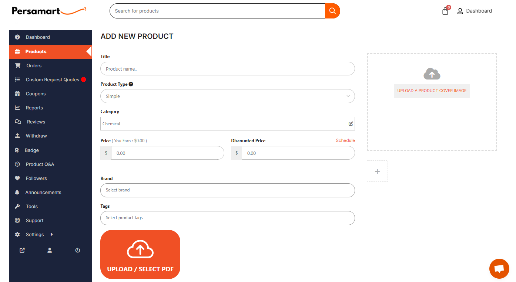
Task: Click the sidebar user profile icon
Action: (50, 250)
